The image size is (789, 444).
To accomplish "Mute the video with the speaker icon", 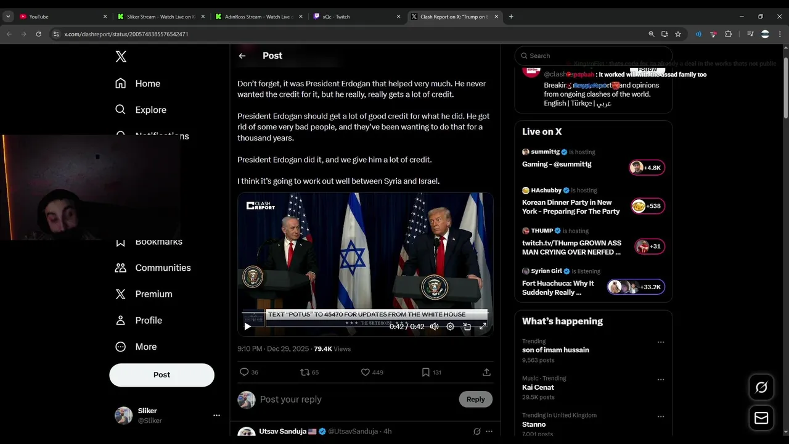I will [x=435, y=326].
